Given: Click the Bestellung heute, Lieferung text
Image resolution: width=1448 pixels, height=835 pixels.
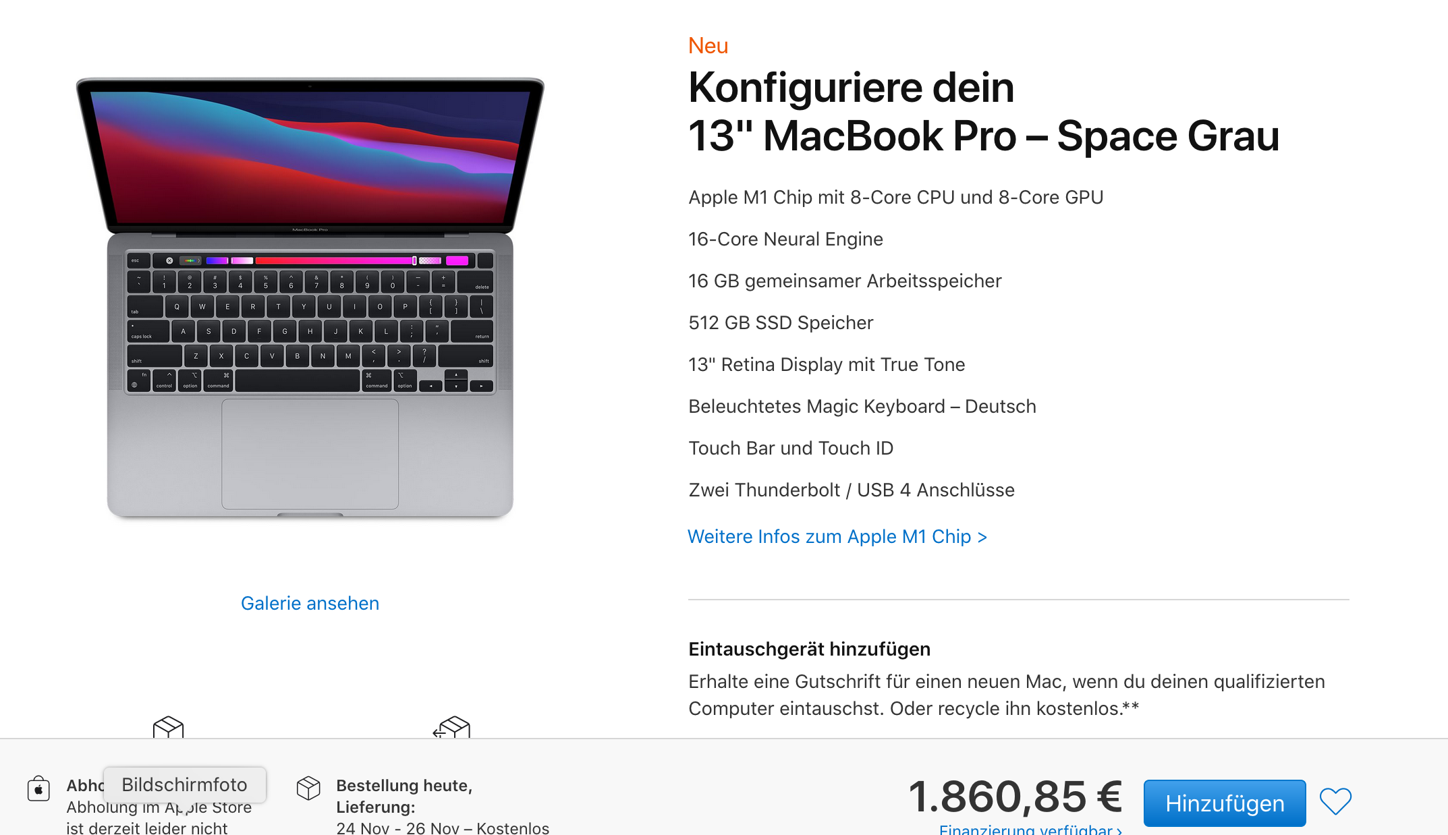Looking at the screenshot, I should 404,796.
